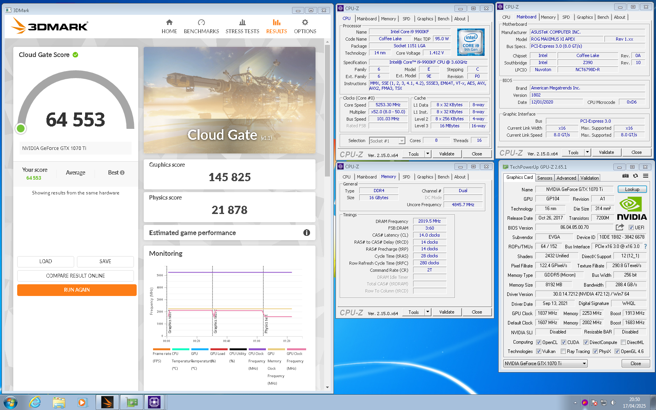Open Windows Explorer from taskbar
656x410 pixels.
click(59, 402)
